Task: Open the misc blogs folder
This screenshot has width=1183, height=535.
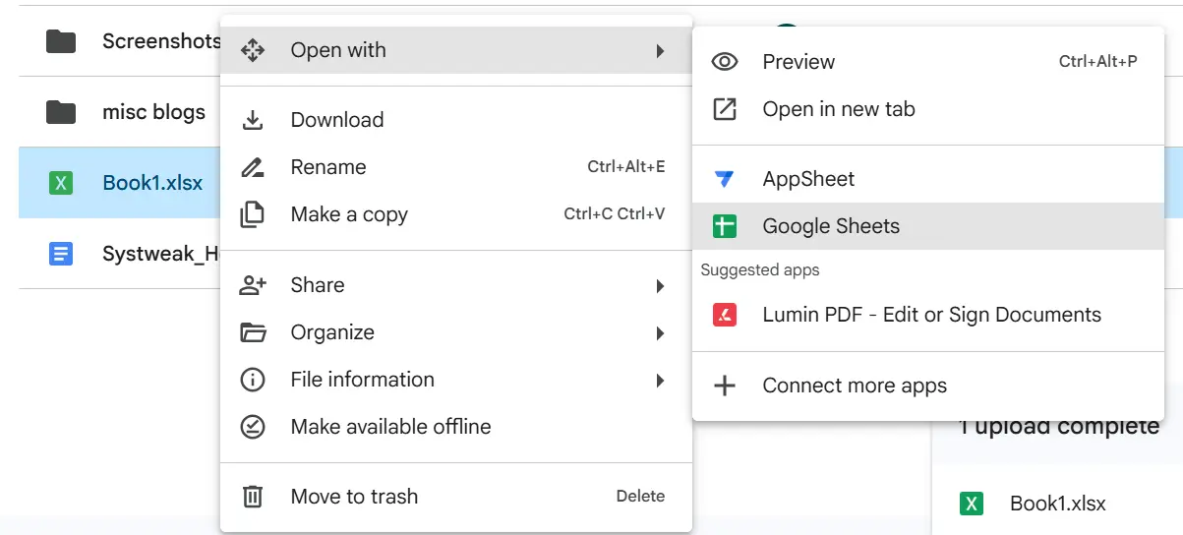Action: (x=153, y=112)
